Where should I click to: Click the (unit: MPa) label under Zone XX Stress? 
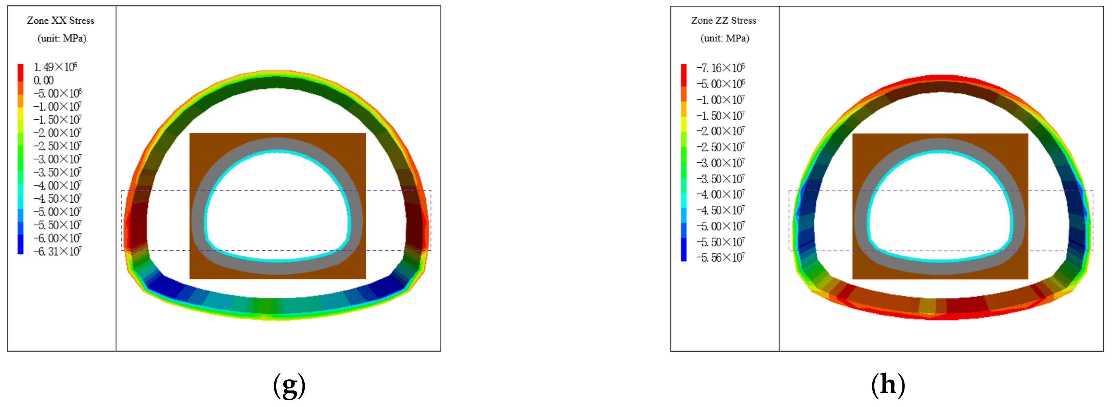click(62, 39)
